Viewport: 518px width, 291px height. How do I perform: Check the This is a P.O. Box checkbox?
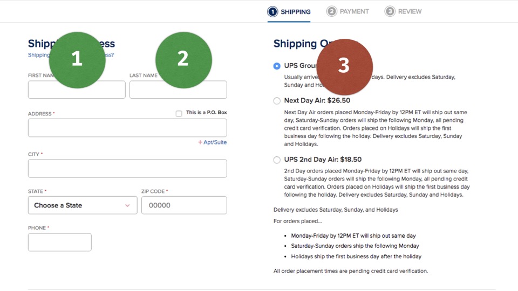[179, 114]
